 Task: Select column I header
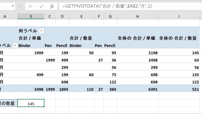click(179, 16)
